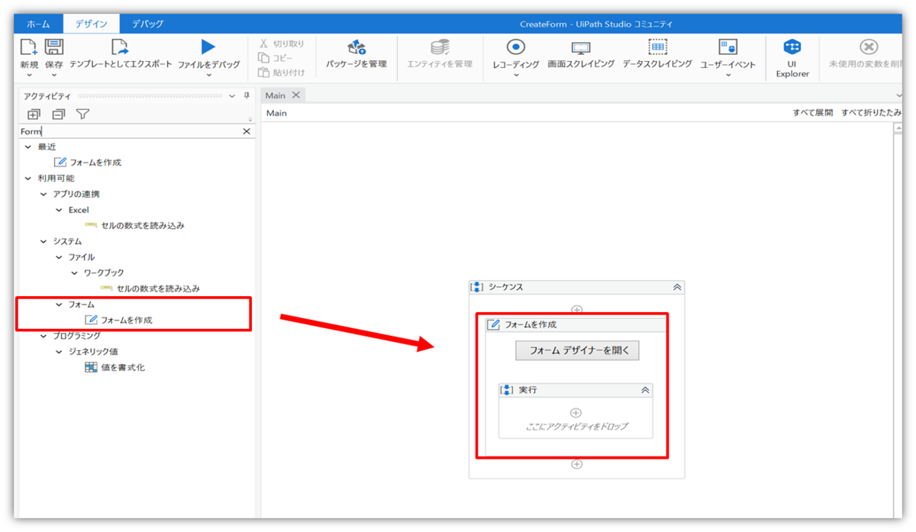Image resolution: width=916 pixels, height=532 pixels.
Task: Open アクティビティ panel options dropdown arrow
Action: (232, 96)
